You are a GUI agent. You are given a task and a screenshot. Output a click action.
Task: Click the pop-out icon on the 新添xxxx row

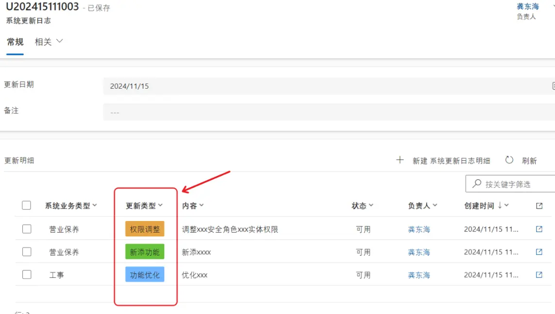(x=538, y=251)
